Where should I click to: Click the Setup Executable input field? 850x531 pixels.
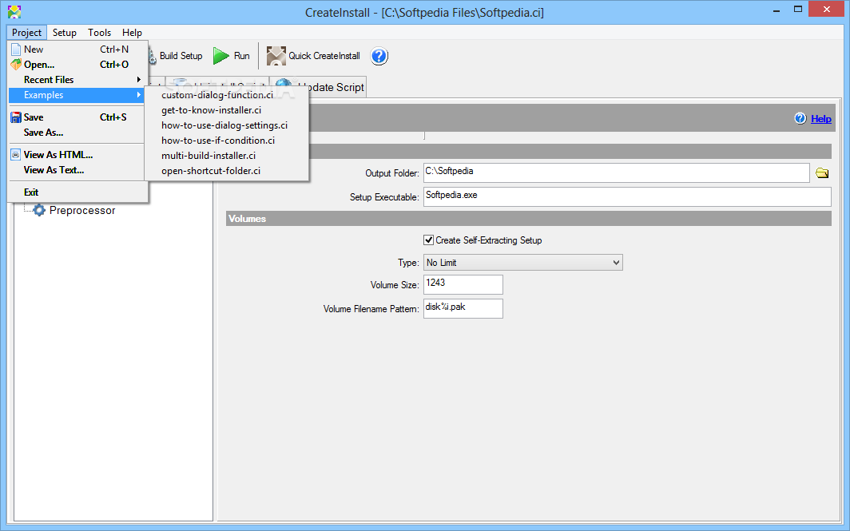coord(627,196)
